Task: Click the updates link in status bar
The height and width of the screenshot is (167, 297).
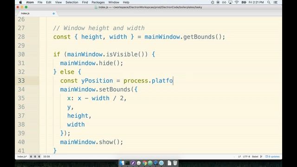Action: tap(272, 157)
